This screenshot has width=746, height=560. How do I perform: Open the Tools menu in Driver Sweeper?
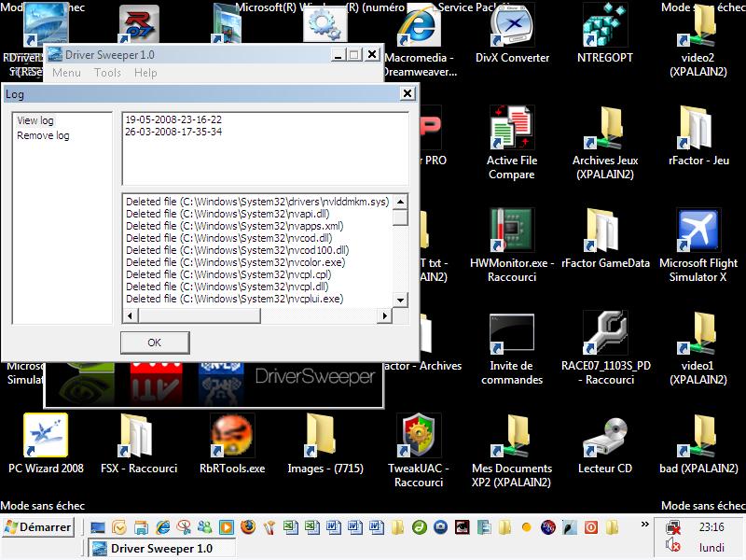click(107, 73)
